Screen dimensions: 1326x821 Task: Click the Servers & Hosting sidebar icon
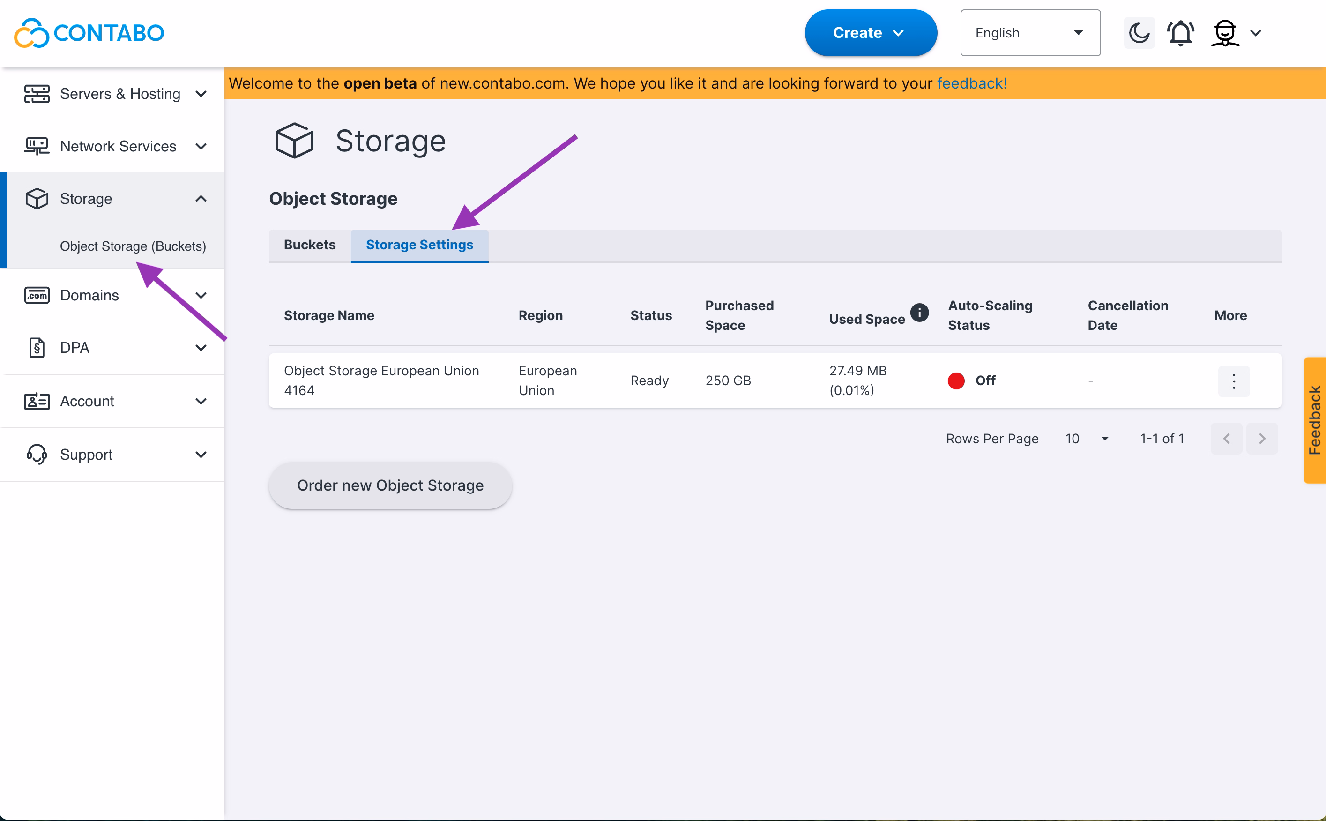[37, 94]
